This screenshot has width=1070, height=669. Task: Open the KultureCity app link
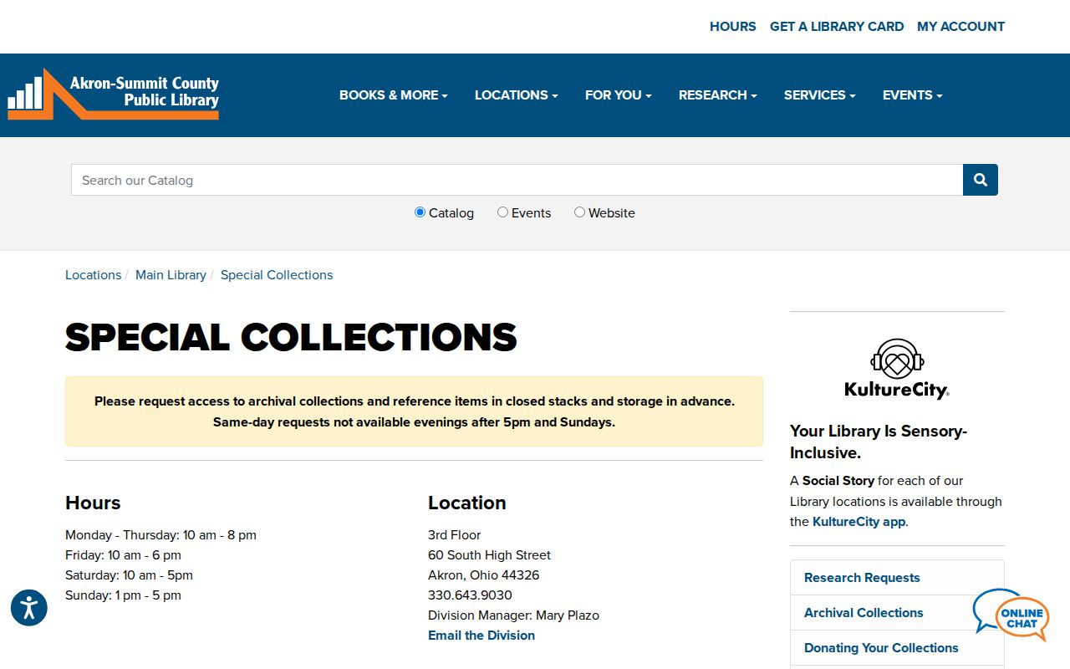point(859,522)
